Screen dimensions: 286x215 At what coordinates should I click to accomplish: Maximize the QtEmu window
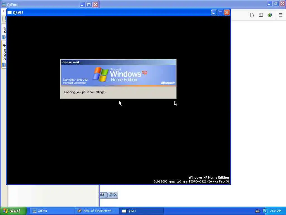click(89, 4)
